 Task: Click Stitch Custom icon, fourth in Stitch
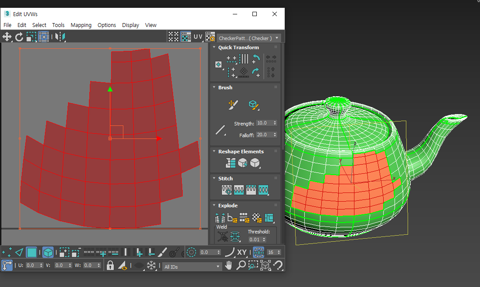(263, 190)
